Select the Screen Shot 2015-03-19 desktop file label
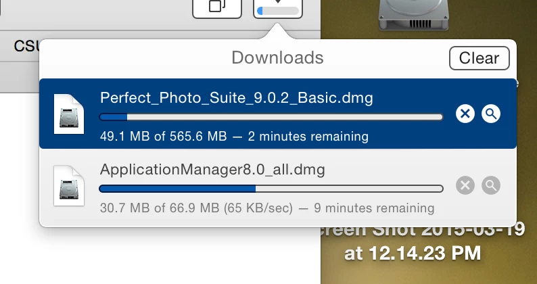This screenshot has height=284, width=537. [422, 242]
